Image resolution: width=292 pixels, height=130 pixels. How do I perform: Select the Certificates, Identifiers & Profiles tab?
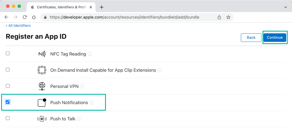click(62, 7)
